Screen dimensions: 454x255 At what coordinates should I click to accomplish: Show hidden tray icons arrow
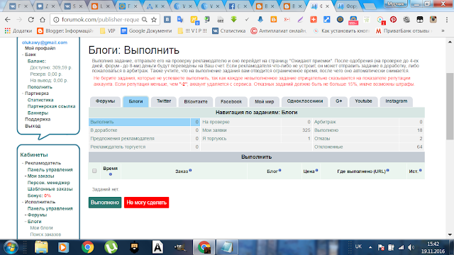tap(370, 247)
